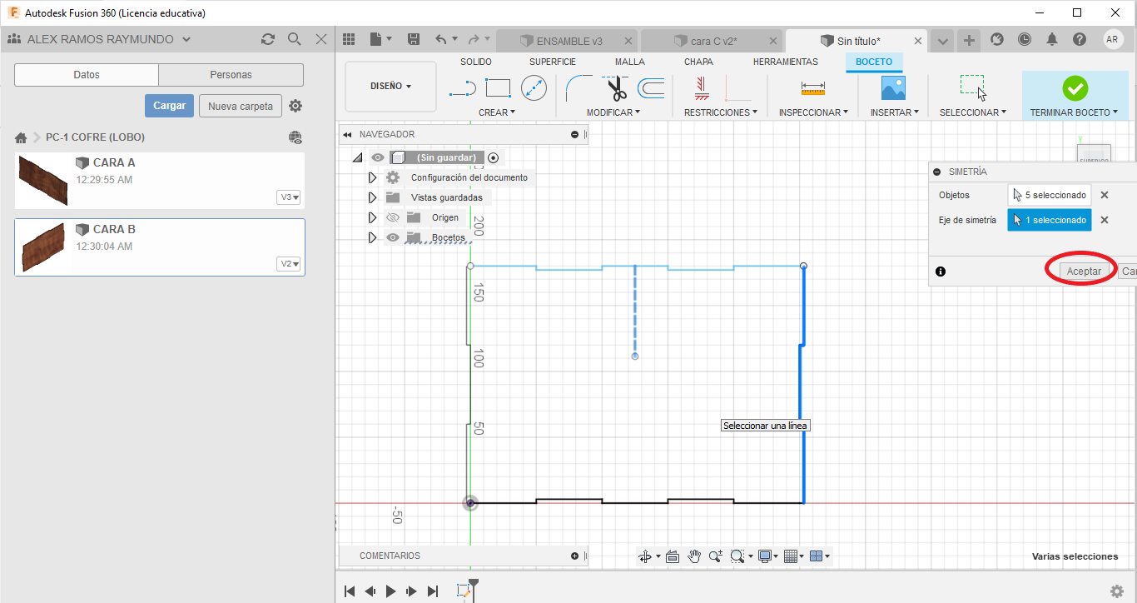Open the CARA A thumbnail
The image size is (1137, 603).
pyautogui.click(x=42, y=180)
